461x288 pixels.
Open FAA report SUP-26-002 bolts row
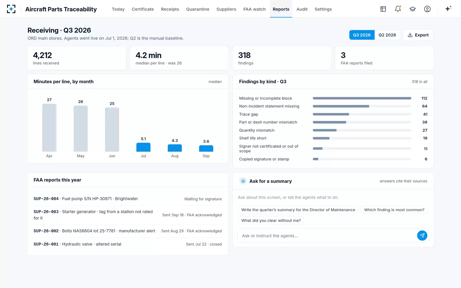tap(128, 231)
